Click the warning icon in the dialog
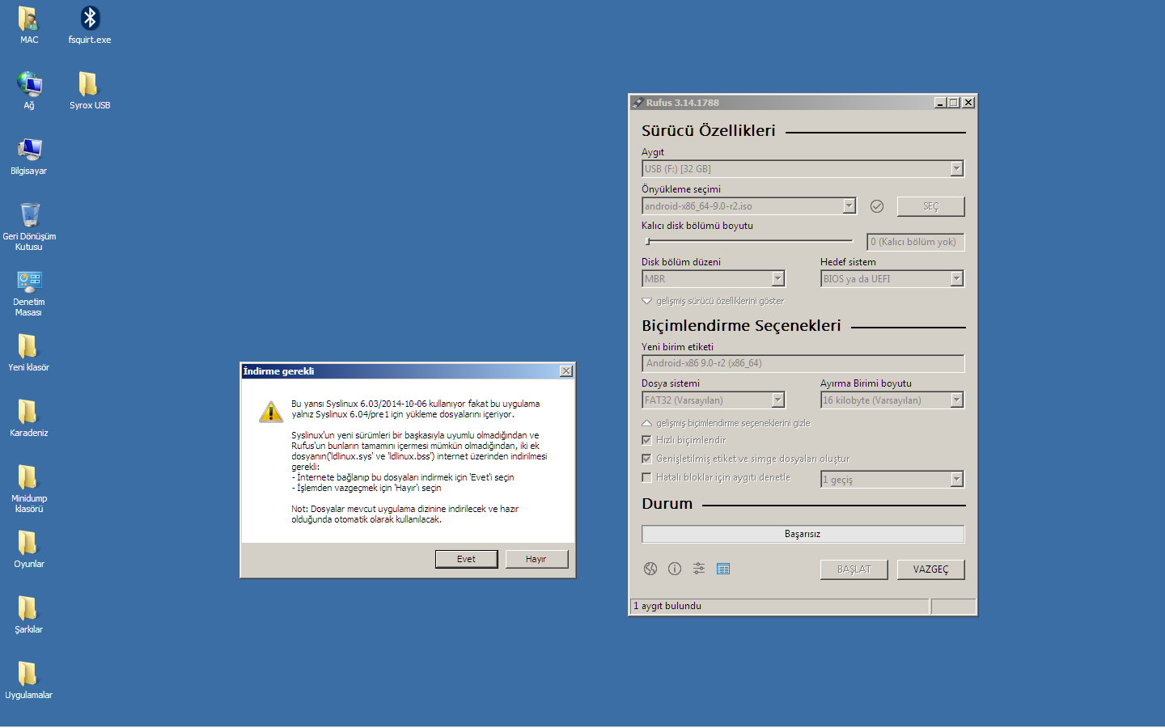This screenshot has width=1165, height=728. coord(271,411)
